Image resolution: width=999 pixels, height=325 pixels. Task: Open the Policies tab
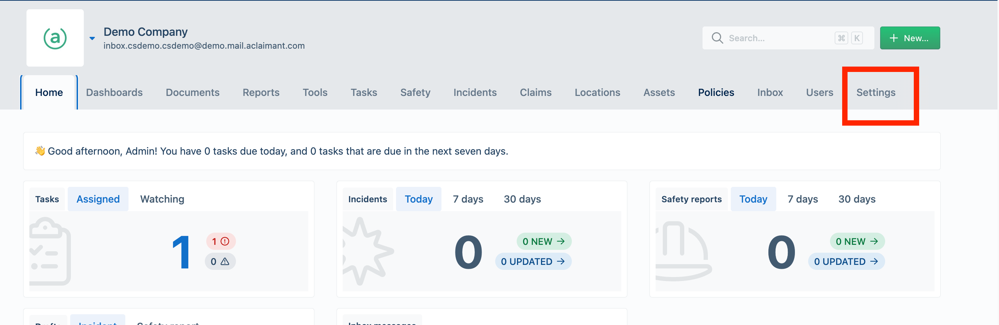click(716, 92)
